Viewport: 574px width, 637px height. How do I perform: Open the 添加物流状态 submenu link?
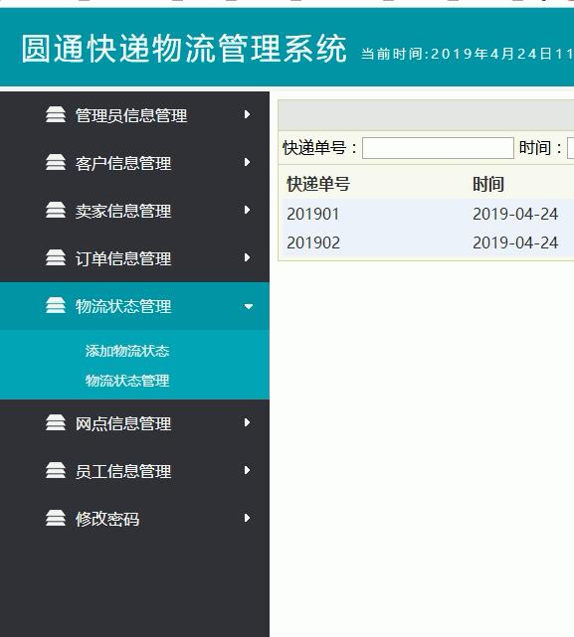(x=127, y=351)
